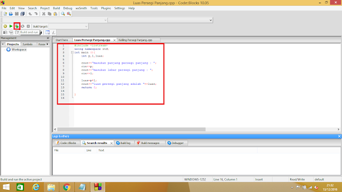Screen dimensions: 342x192
Task: Select the Workspace tree item
Action: click(19, 50)
